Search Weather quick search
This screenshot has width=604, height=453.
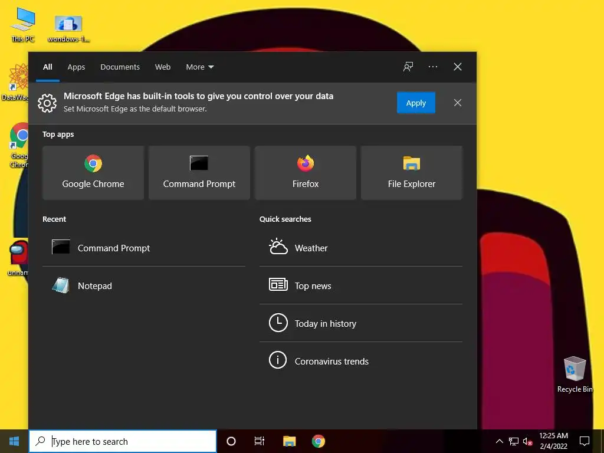click(360, 248)
